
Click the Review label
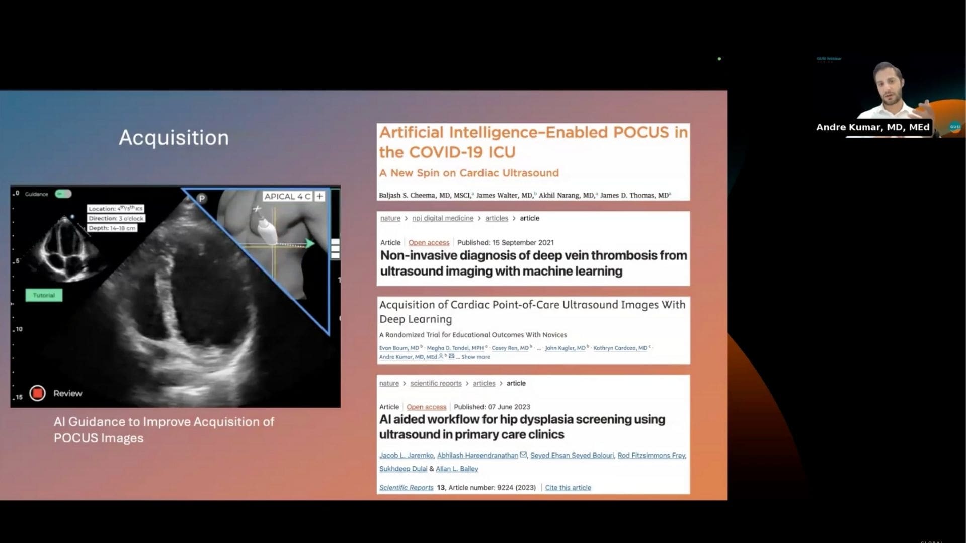[x=67, y=393]
